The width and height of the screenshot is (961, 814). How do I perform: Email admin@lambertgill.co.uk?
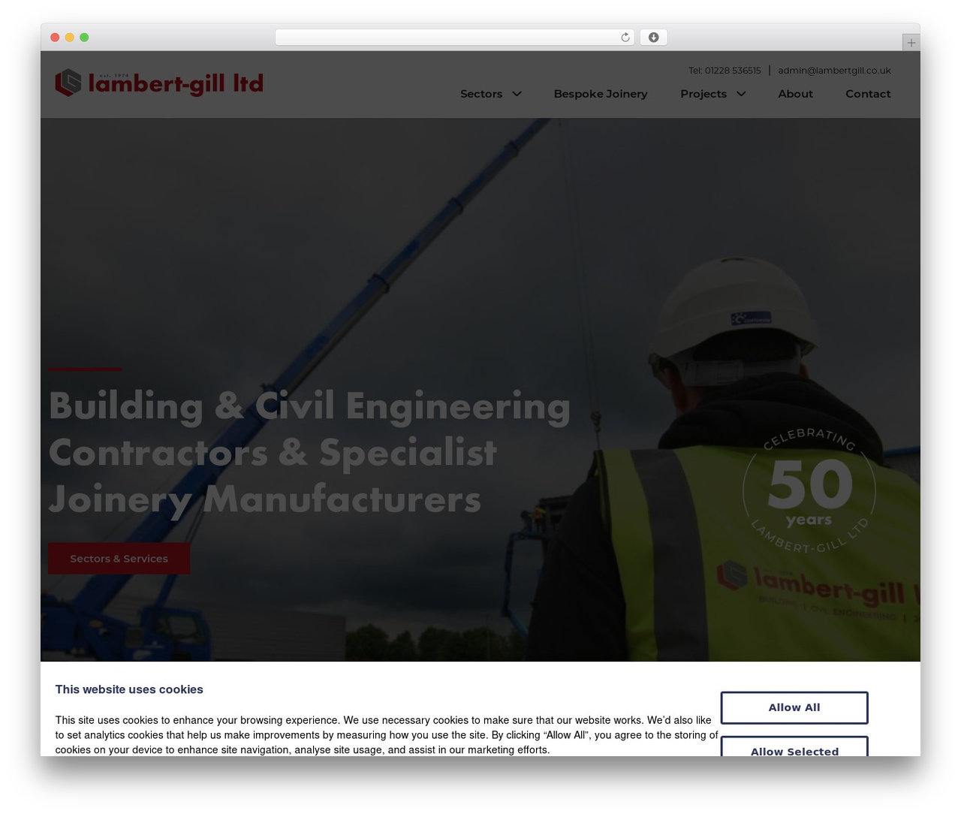834,71
